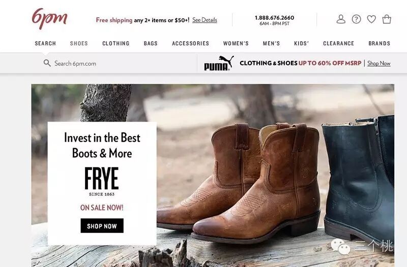Open the Kids' menu
This screenshot has width=407, height=267.
coord(301,44)
